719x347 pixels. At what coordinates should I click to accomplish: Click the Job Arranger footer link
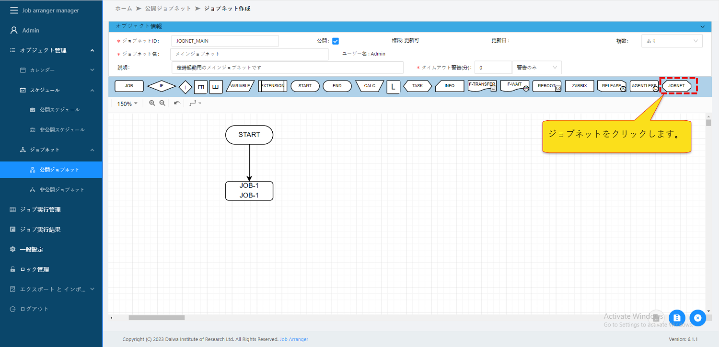click(294, 339)
